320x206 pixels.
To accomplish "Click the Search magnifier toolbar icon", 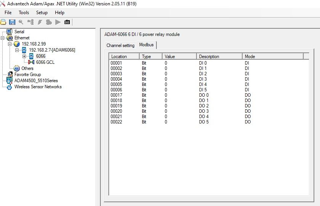I will point(21,22).
